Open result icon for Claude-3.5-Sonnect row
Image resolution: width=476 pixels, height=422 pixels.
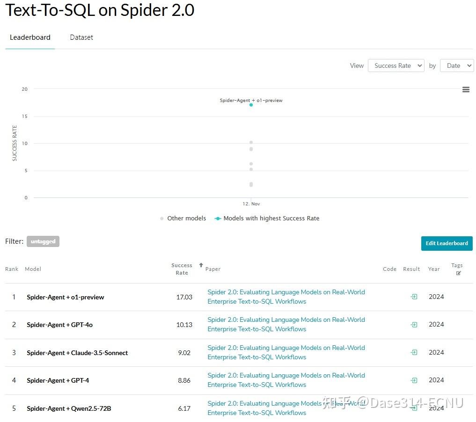point(414,352)
